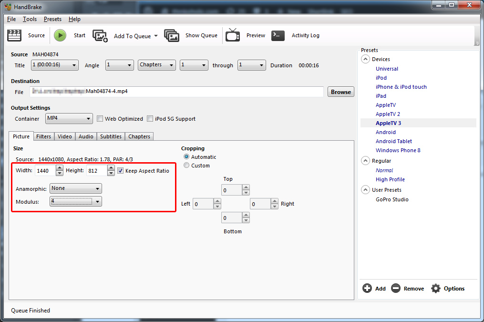Collapse the User Presets group
484x322 pixels.
click(x=365, y=189)
